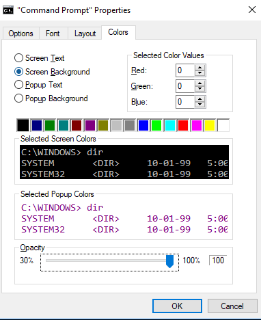This screenshot has width=261, height=320.
Task: Switch to the Options tab
Action: 20,34
